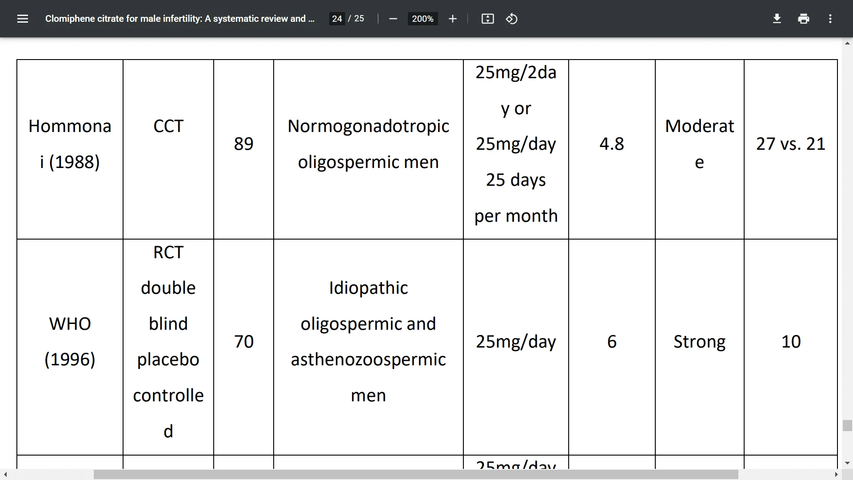853x480 pixels.
Task: Click the vertical scrollbar down arrow
Action: pyautogui.click(x=847, y=463)
